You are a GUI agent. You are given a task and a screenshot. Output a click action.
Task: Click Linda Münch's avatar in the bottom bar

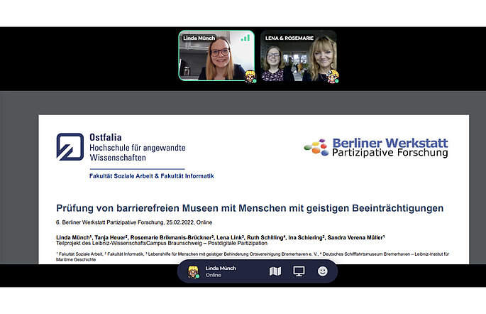193,271
